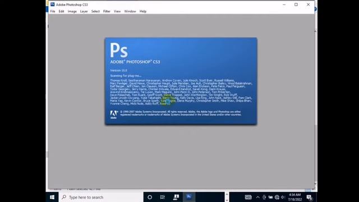The image size is (359, 202).
Task: Open the Filter menu
Action: [x=107, y=11]
